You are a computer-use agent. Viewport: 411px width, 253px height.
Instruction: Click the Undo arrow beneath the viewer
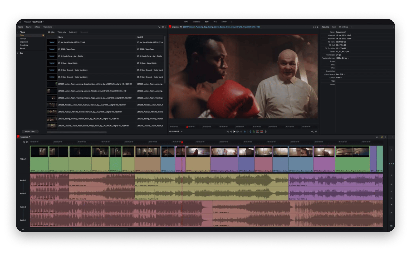pos(312,131)
